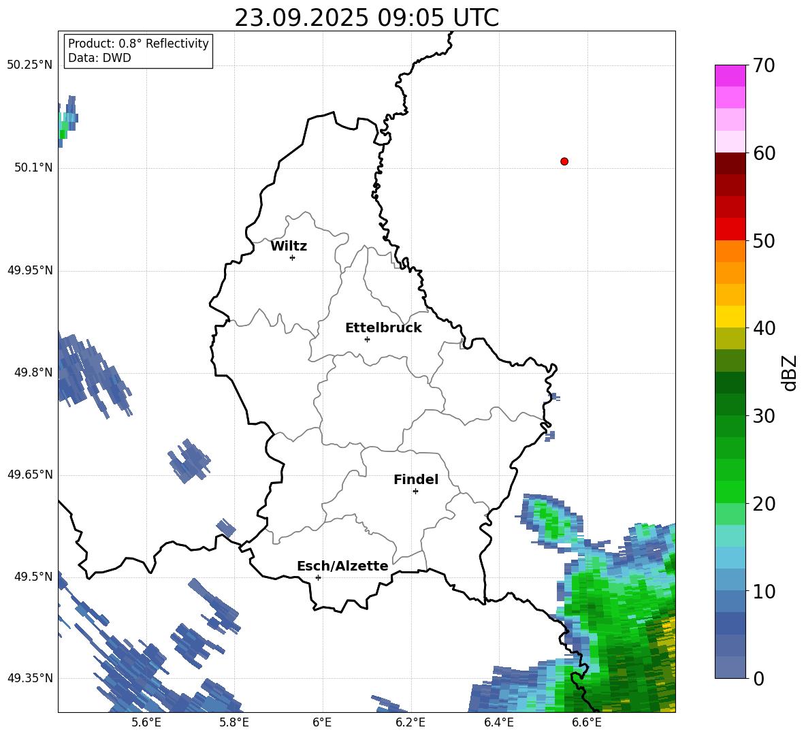Click the 50 value on colorbar
This screenshot has height=736, width=806.
tap(764, 240)
